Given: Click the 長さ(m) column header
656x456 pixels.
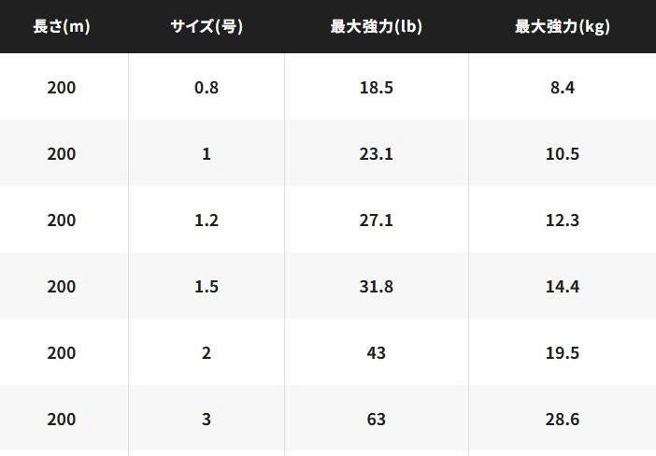Looking at the screenshot, I should (x=62, y=26).
